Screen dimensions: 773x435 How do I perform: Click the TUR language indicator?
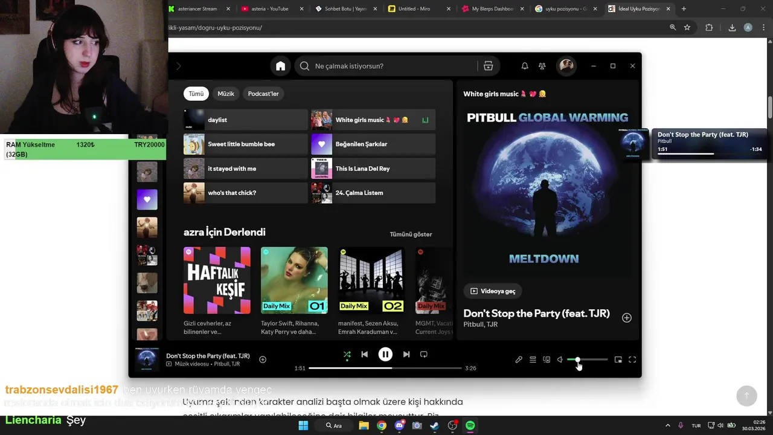[x=696, y=425]
